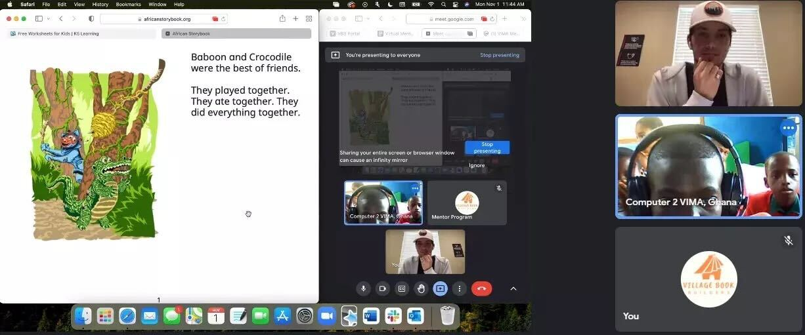Expand sidebar dropdown arrow in storybook window
This screenshot has width=805, height=335.
[49, 19]
